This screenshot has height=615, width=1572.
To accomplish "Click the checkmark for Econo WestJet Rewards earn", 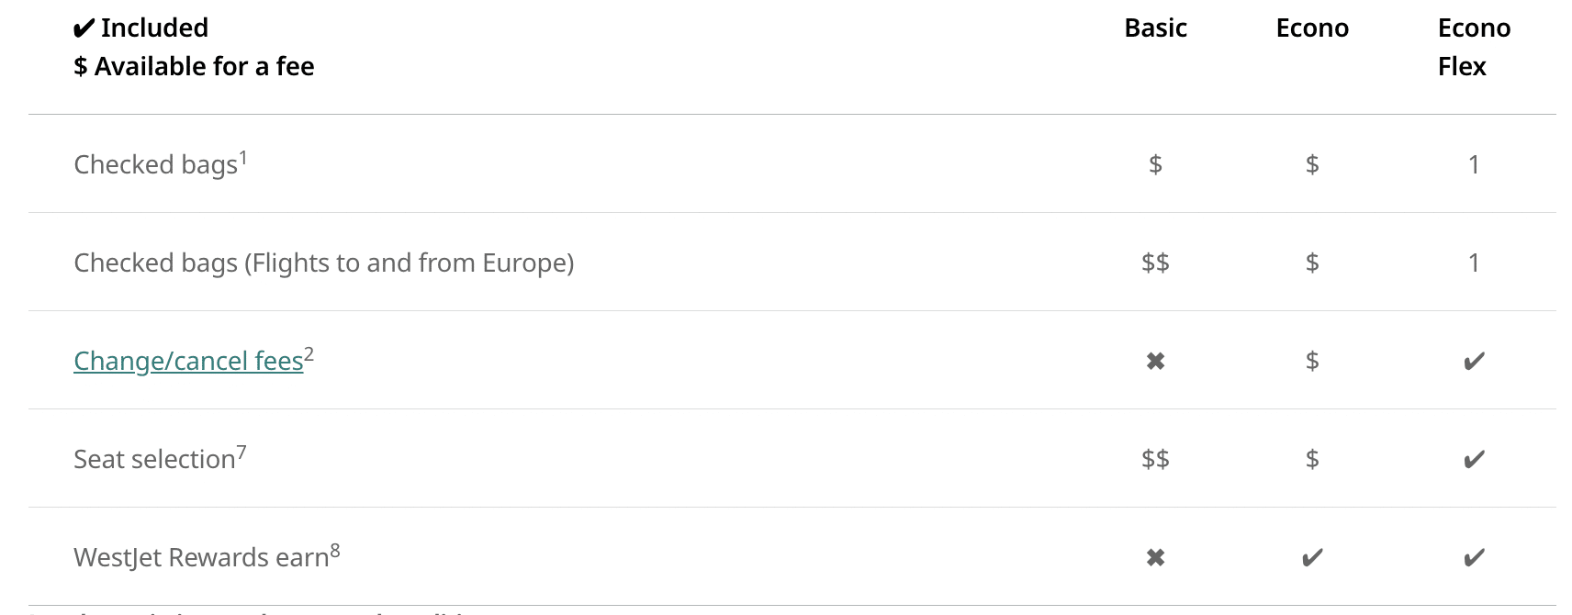I will pyautogui.click(x=1312, y=558).
